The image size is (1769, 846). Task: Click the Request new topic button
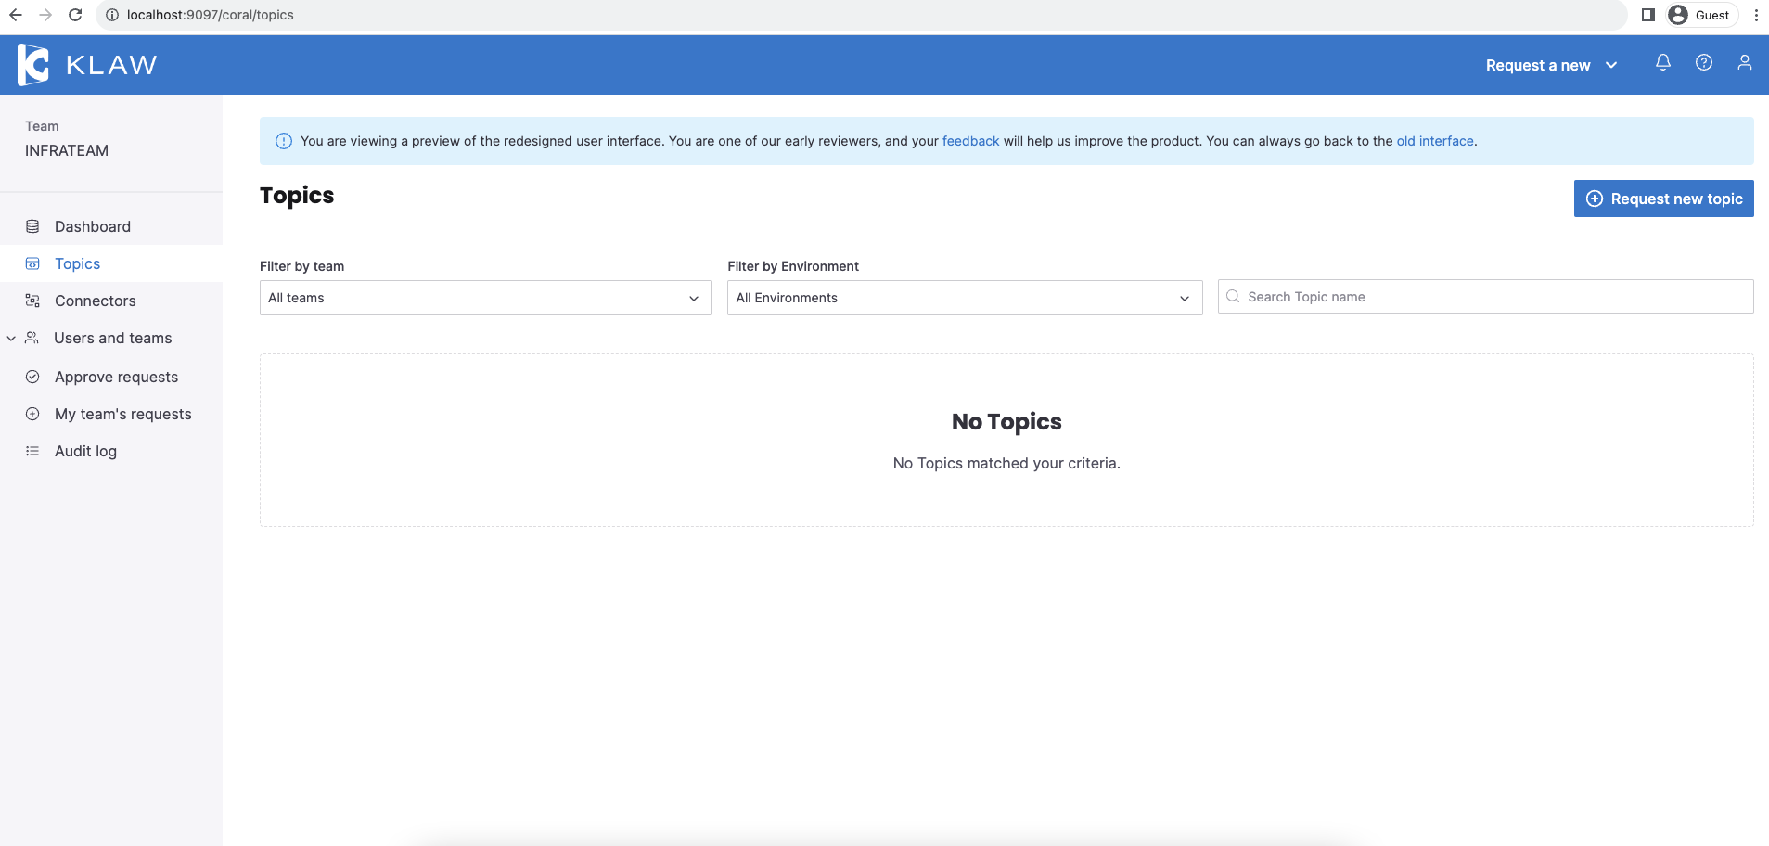pyautogui.click(x=1663, y=199)
